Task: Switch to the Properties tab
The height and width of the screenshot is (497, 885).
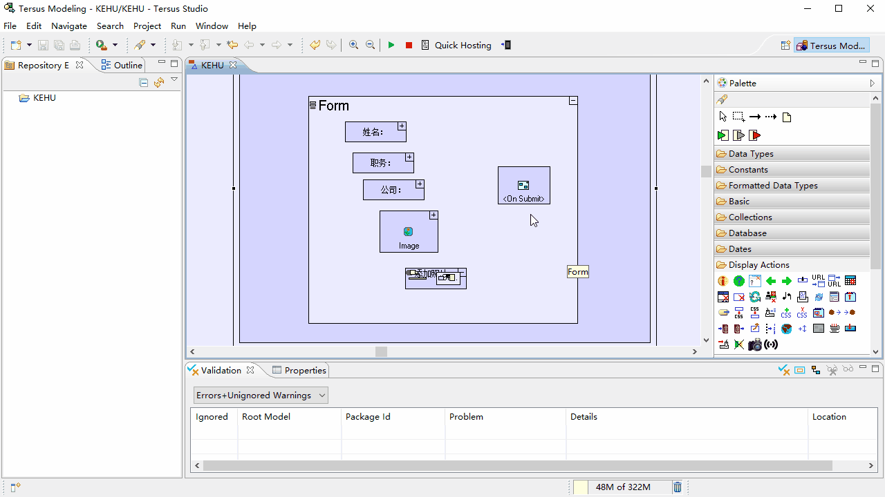Action: click(x=299, y=370)
